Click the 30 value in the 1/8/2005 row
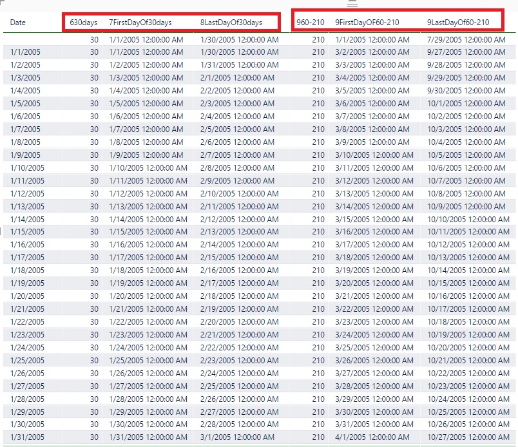Image resolution: width=518 pixels, height=447 pixels. coord(94,142)
